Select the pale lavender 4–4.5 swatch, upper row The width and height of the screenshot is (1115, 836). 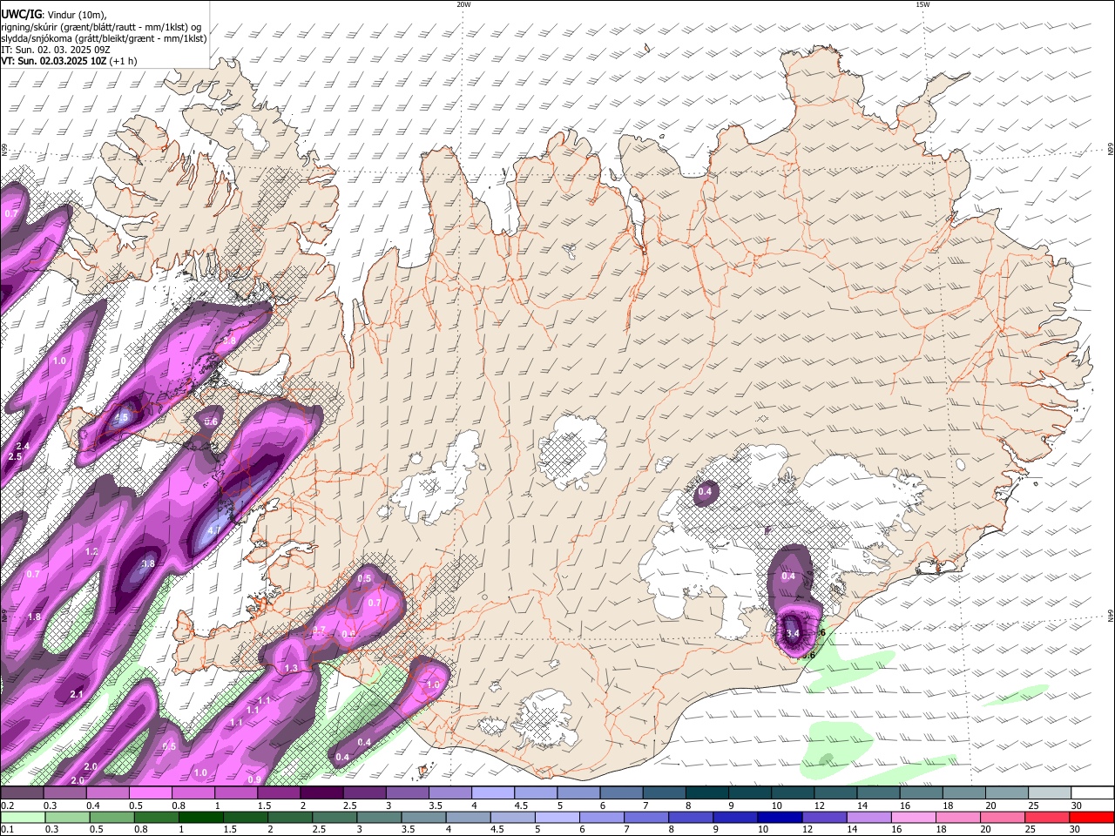[x=493, y=793]
